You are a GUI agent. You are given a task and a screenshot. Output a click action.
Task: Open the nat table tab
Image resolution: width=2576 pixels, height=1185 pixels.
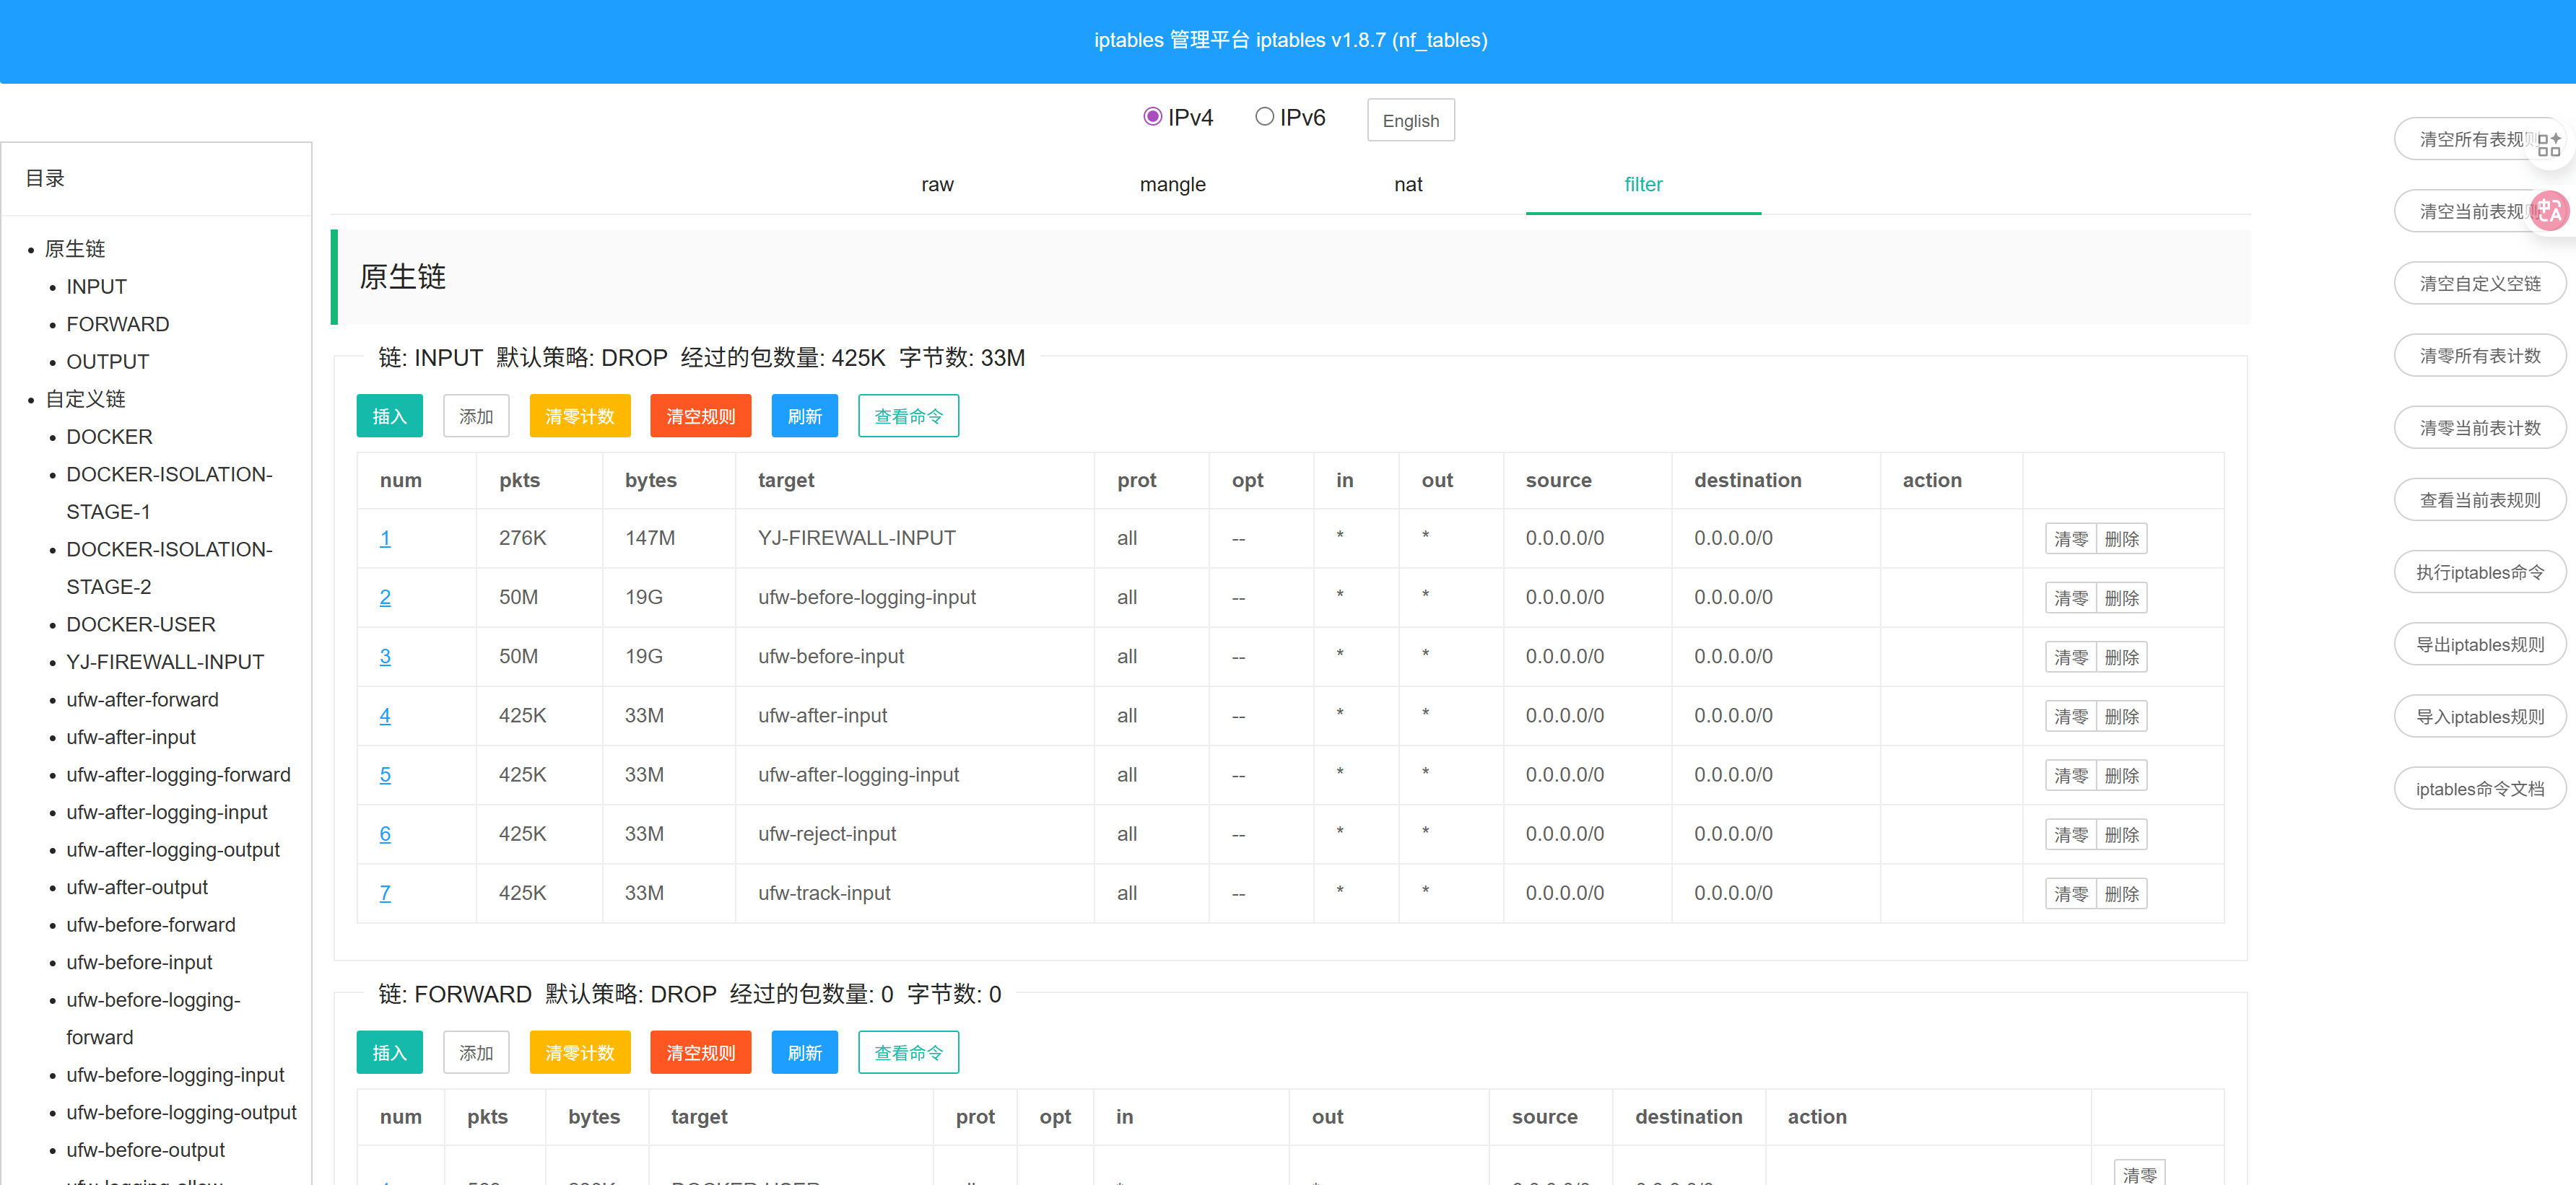click(x=1408, y=184)
